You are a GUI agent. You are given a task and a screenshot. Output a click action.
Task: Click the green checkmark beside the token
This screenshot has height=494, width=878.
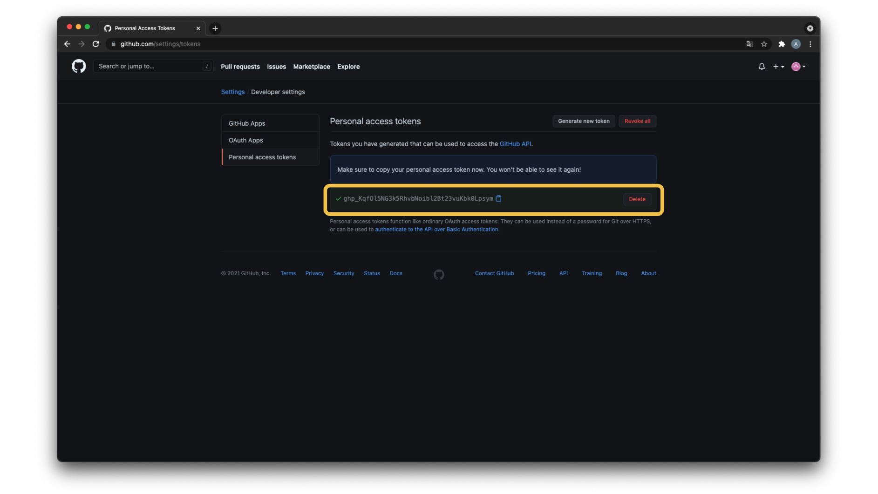(339, 198)
